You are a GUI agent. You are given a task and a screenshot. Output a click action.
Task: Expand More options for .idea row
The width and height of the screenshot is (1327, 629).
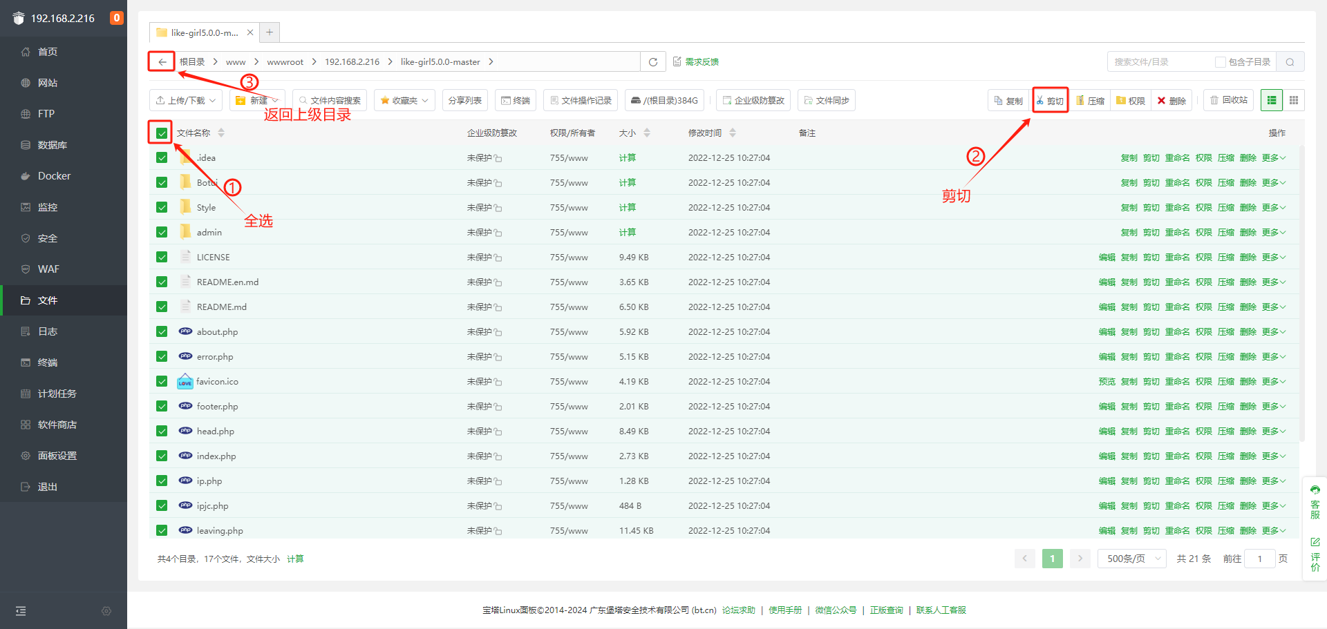click(x=1273, y=157)
